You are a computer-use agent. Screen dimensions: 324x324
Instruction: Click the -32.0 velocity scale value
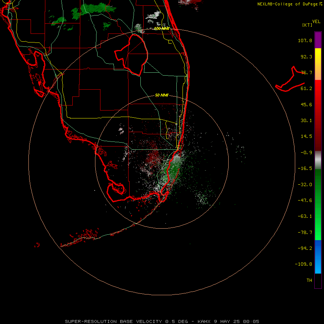coord(305,185)
